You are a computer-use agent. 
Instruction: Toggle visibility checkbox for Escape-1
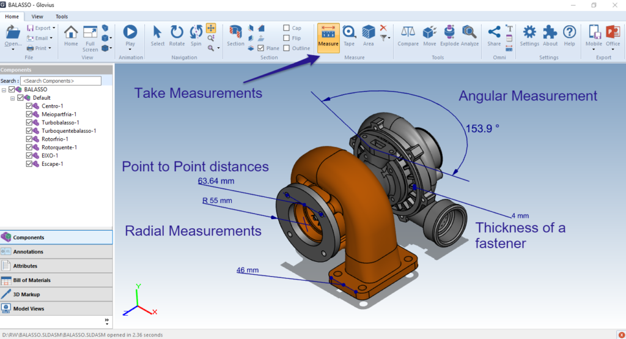(x=29, y=164)
